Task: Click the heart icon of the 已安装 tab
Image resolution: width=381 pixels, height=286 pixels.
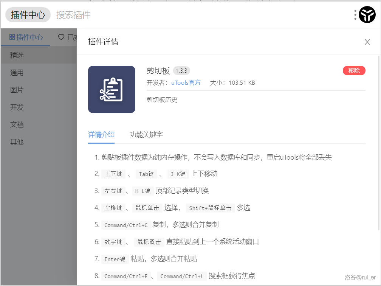Action: coord(61,37)
